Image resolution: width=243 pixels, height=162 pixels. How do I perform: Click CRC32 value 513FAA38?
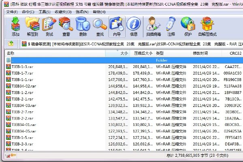point(233,86)
